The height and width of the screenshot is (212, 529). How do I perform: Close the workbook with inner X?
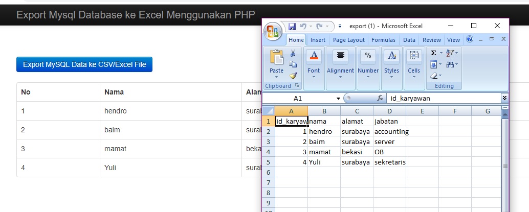point(503,39)
